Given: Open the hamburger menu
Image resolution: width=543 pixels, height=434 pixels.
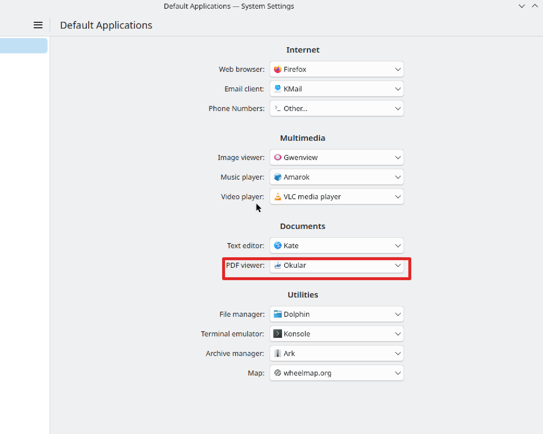Looking at the screenshot, I should [38, 25].
